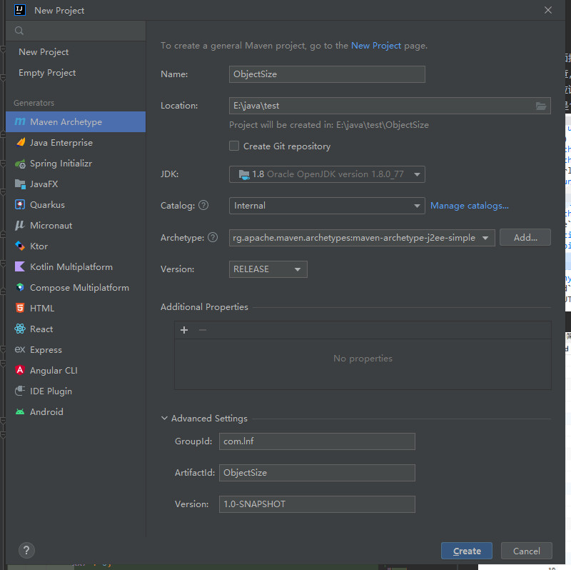Choose the Ktor generator

click(x=39, y=246)
